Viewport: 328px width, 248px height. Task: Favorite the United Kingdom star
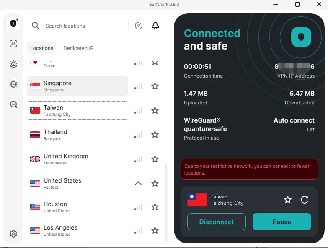click(x=155, y=159)
